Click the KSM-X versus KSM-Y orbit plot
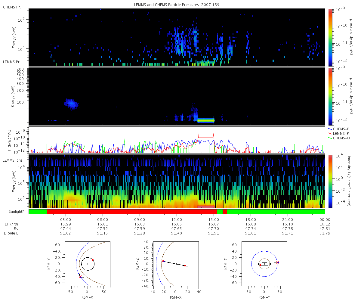This screenshot has width=361, height=301. coord(88,264)
